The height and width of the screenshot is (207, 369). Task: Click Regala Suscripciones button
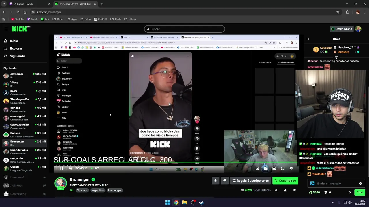pos(250,181)
